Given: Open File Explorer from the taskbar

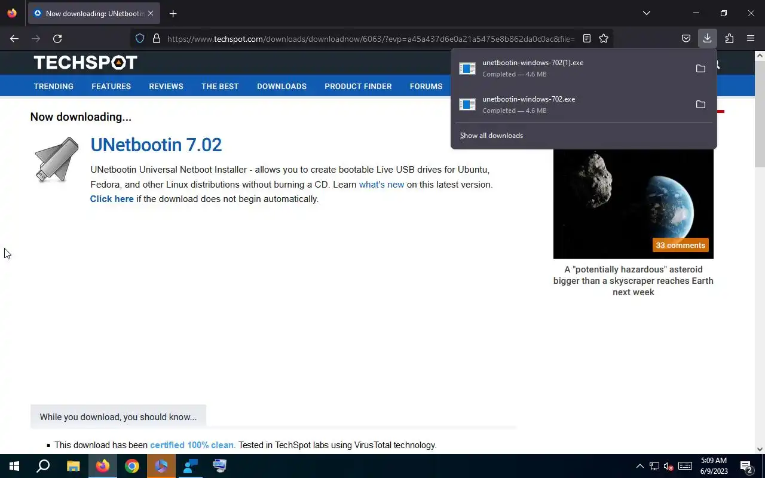Looking at the screenshot, I should 73,466.
